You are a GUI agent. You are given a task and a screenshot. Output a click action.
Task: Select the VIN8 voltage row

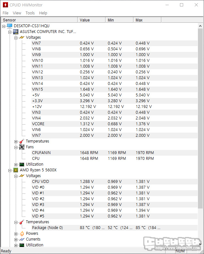(115, 49)
